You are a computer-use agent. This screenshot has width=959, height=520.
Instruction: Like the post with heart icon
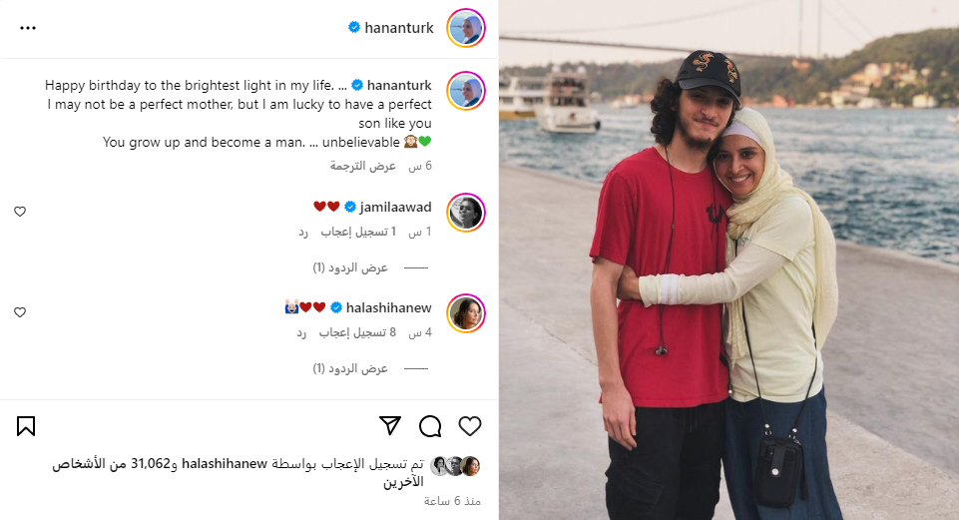point(470,426)
